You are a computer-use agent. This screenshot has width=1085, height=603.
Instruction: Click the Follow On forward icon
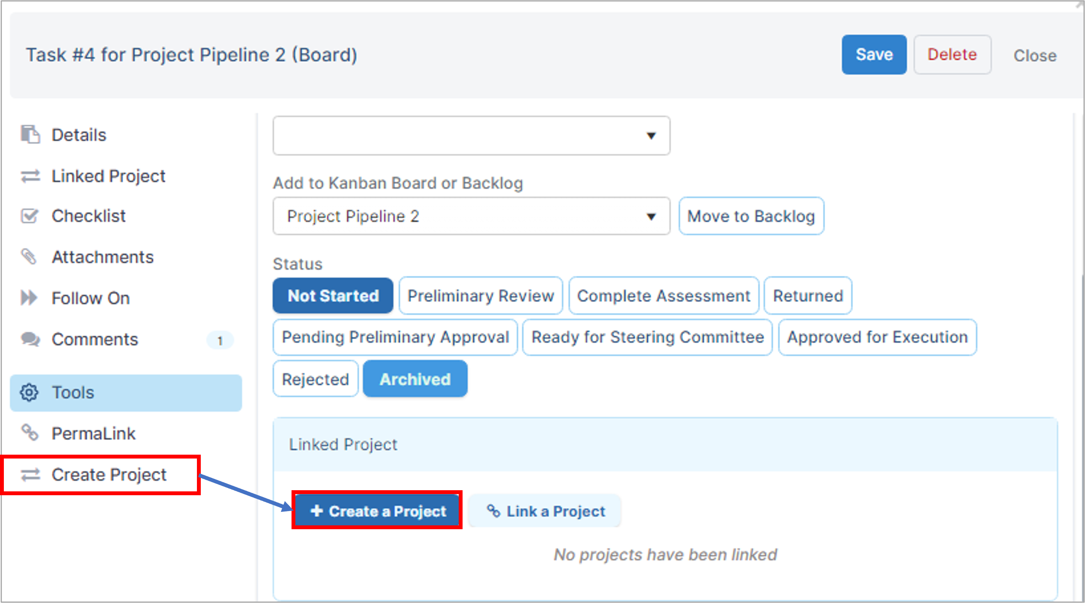[29, 298]
